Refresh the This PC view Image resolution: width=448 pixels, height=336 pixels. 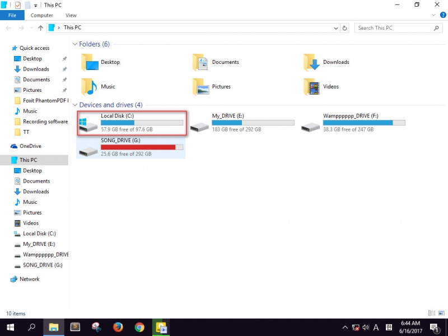click(x=345, y=28)
